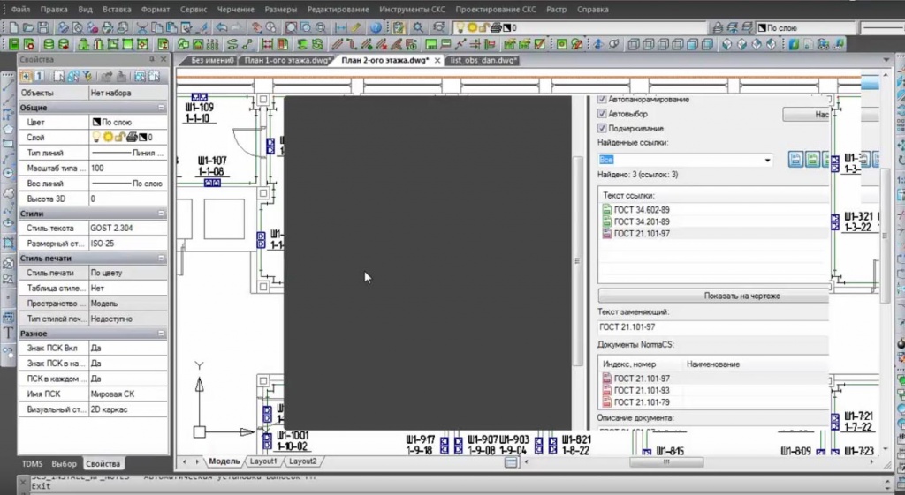The width and height of the screenshot is (905, 495).
Task: Select ГОСТ 34.602-89 in the links list
Action: 642,210
